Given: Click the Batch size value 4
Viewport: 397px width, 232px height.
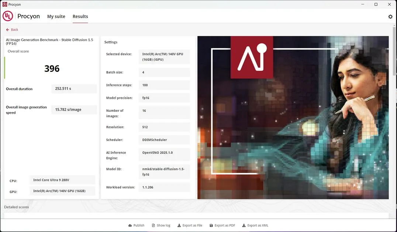Looking at the screenshot, I should (164, 72).
